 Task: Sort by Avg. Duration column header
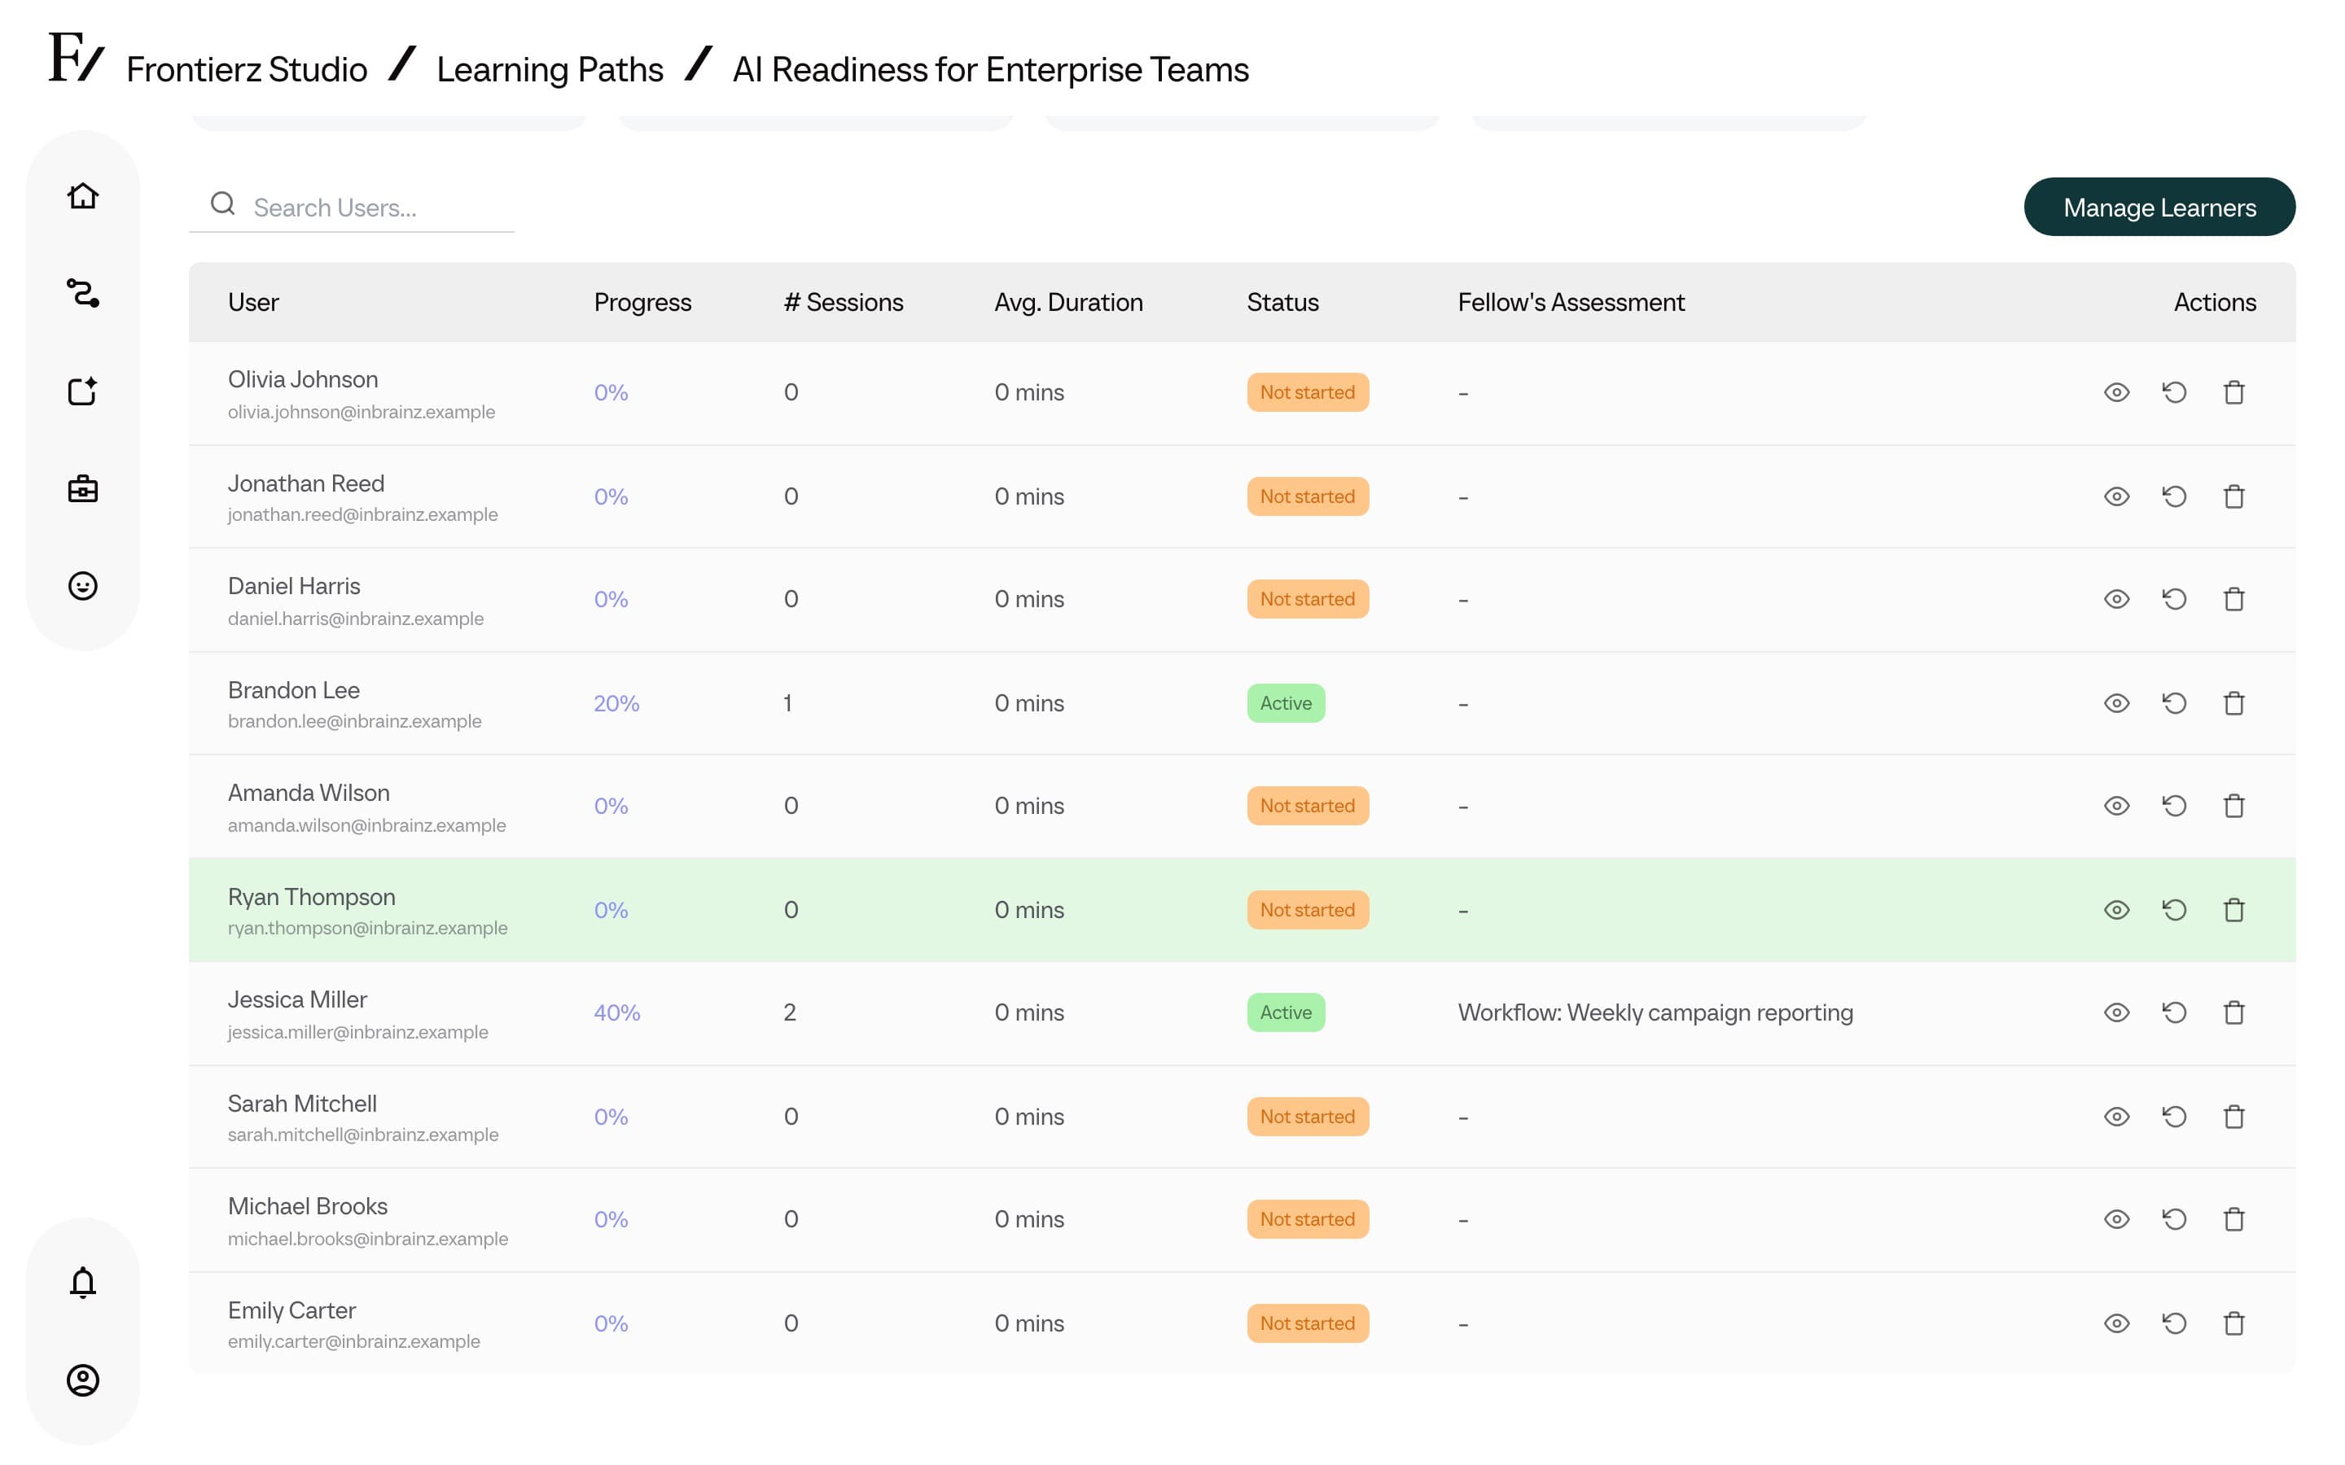pos(1067,302)
